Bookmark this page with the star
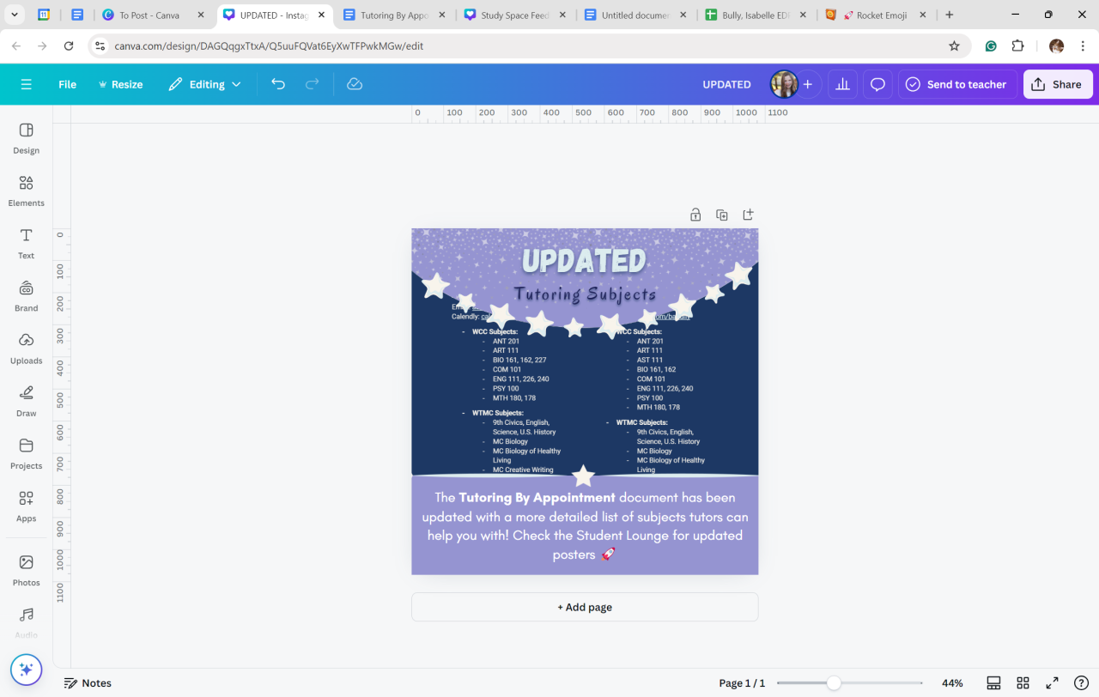1099x697 pixels. pyautogui.click(x=954, y=46)
